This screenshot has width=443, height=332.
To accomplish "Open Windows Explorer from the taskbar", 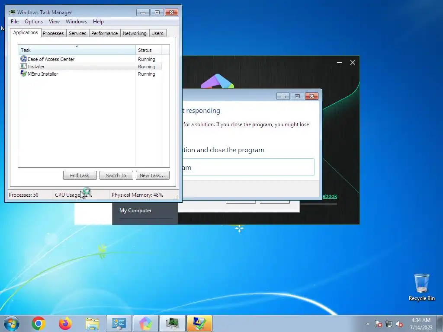I will [x=92, y=324].
